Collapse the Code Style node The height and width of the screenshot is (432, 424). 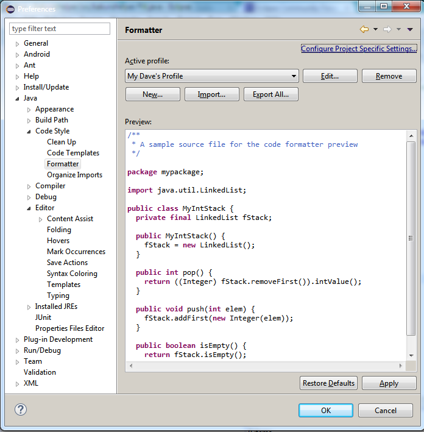(x=29, y=132)
